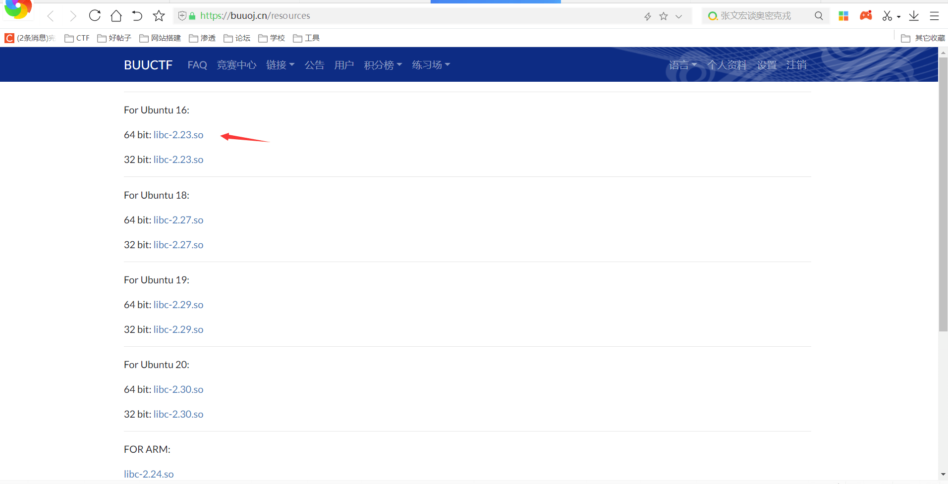The image size is (948, 484).
Task: Open the FAQ navigation item
Action: 197,65
